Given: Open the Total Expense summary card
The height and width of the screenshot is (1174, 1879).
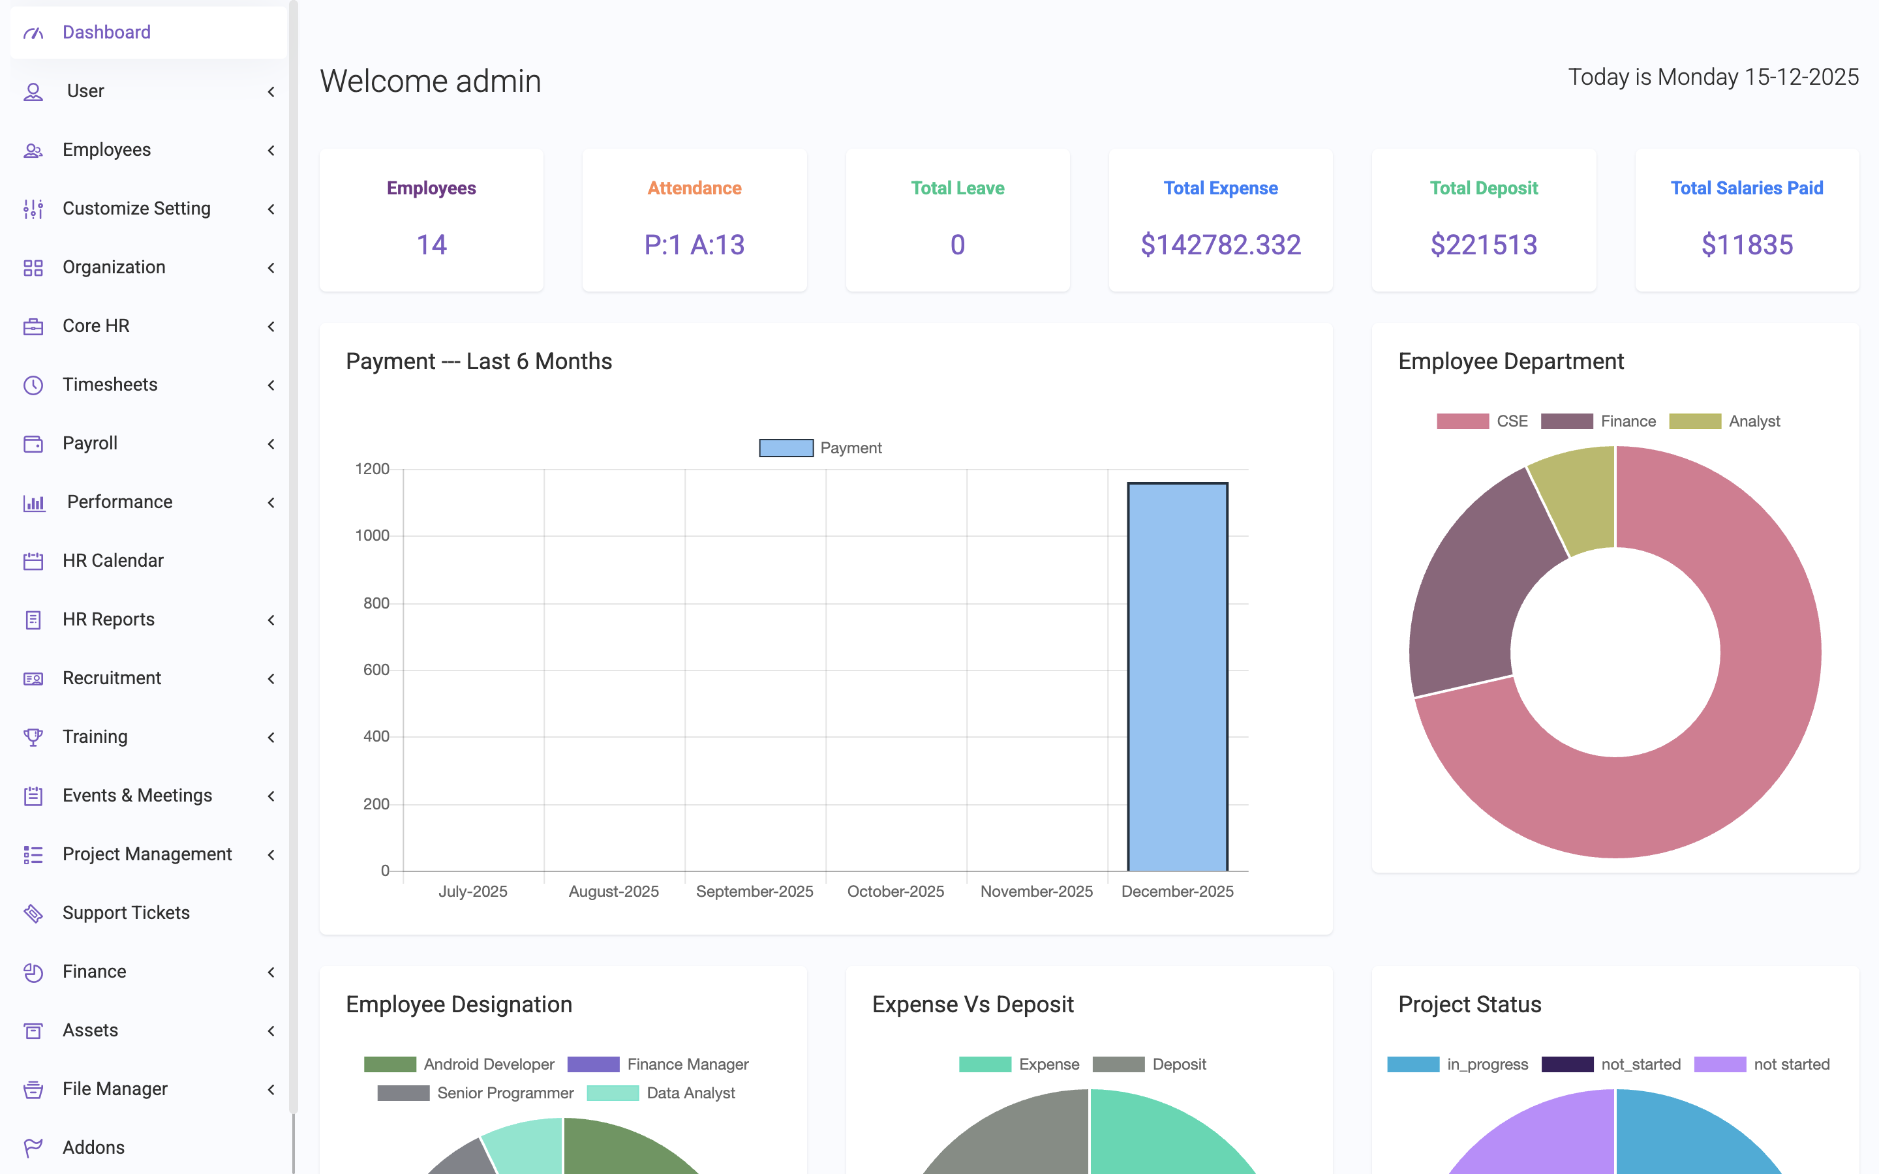Looking at the screenshot, I should pos(1220,220).
